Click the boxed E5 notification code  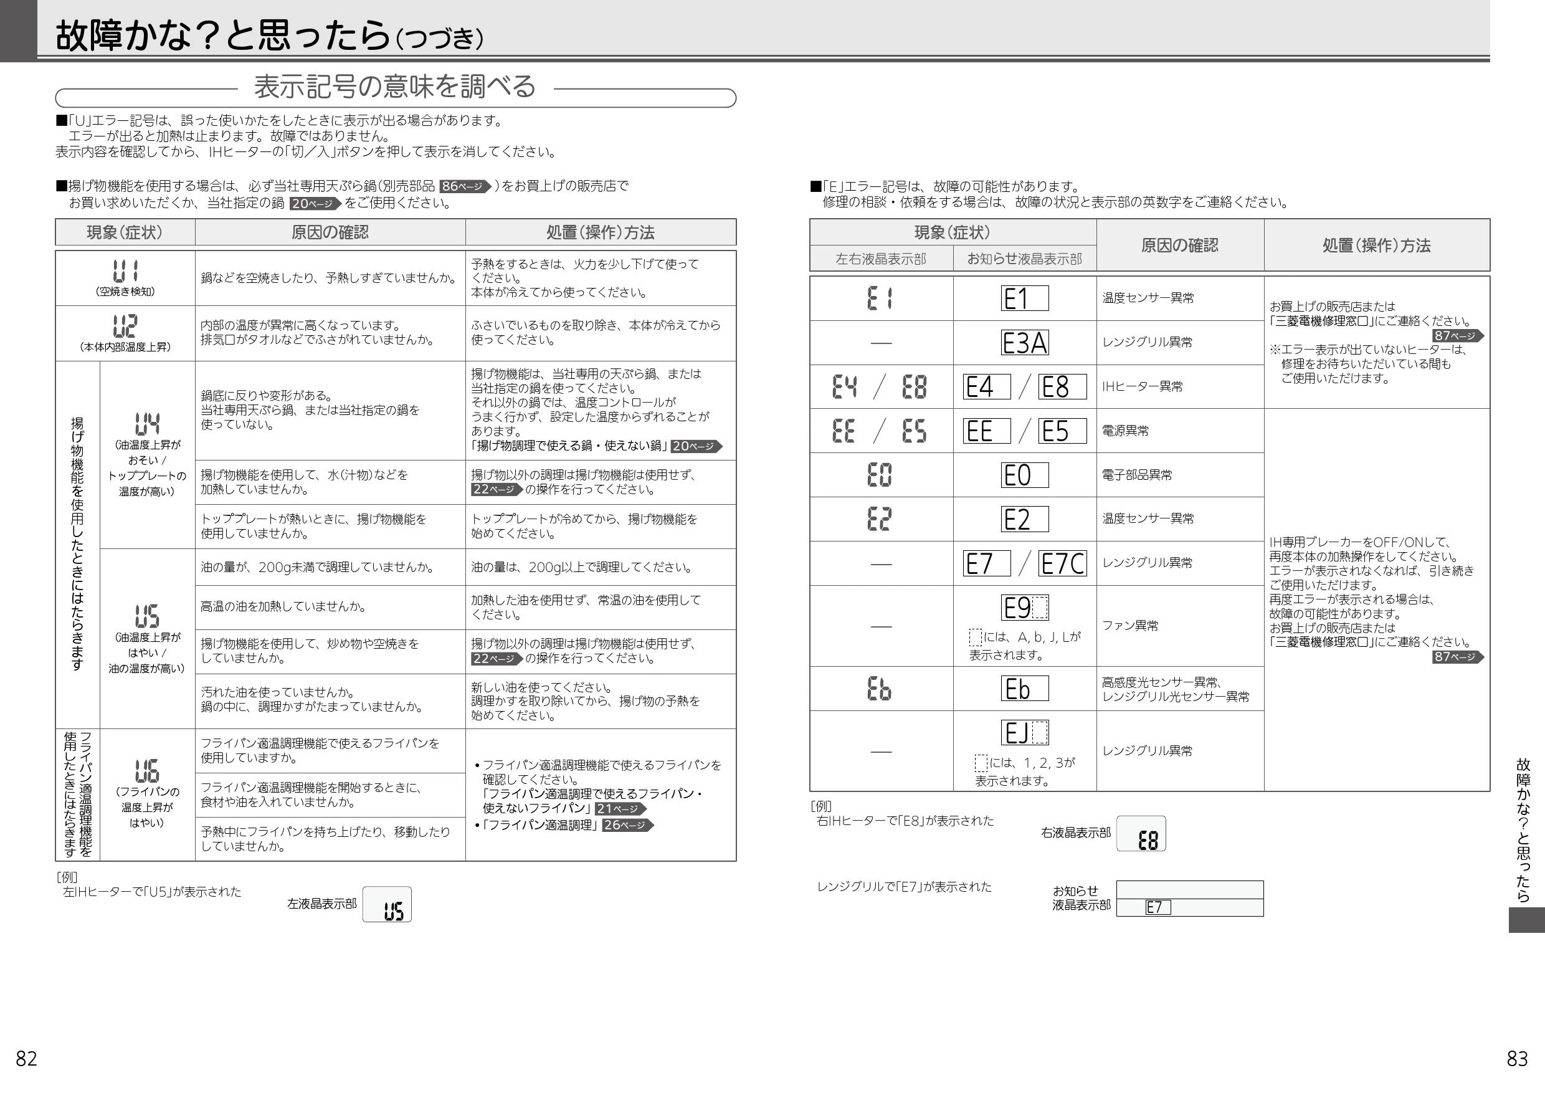pyautogui.click(x=1063, y=431)
